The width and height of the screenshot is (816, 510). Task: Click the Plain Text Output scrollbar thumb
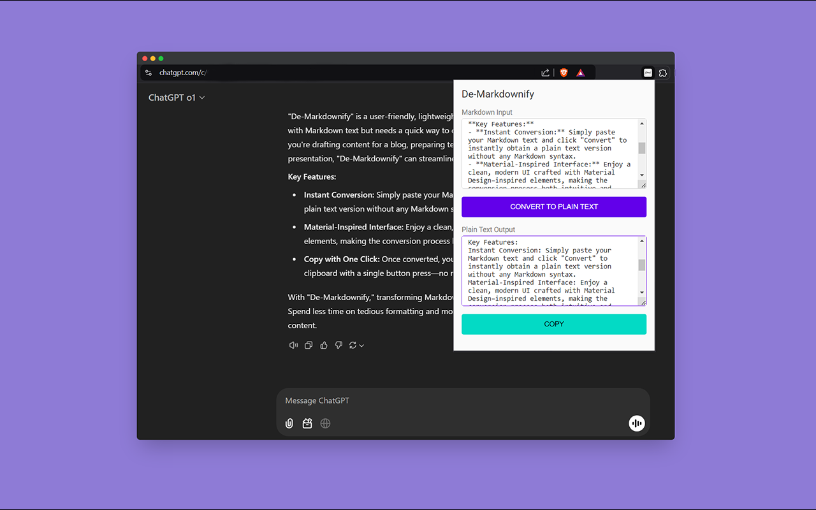tap(642, 265)
